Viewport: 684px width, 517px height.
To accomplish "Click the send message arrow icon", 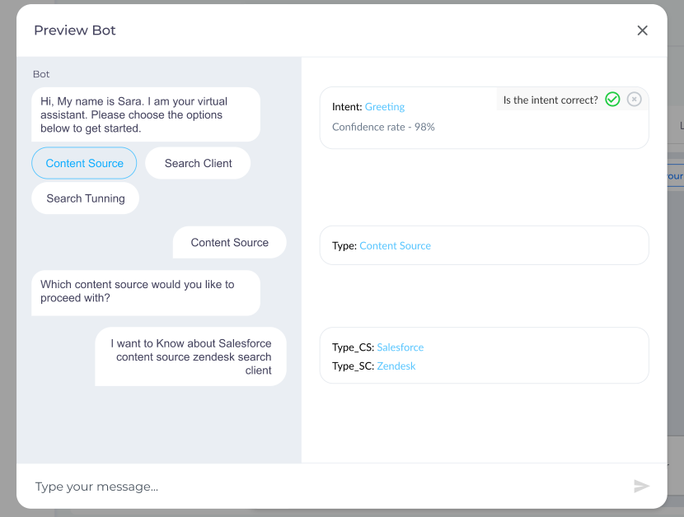I will click(x=641, y=487).
